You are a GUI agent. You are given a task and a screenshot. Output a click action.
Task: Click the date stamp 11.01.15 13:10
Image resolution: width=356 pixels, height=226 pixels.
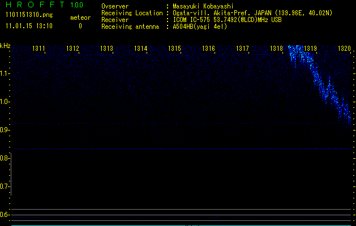click(29, 26)
